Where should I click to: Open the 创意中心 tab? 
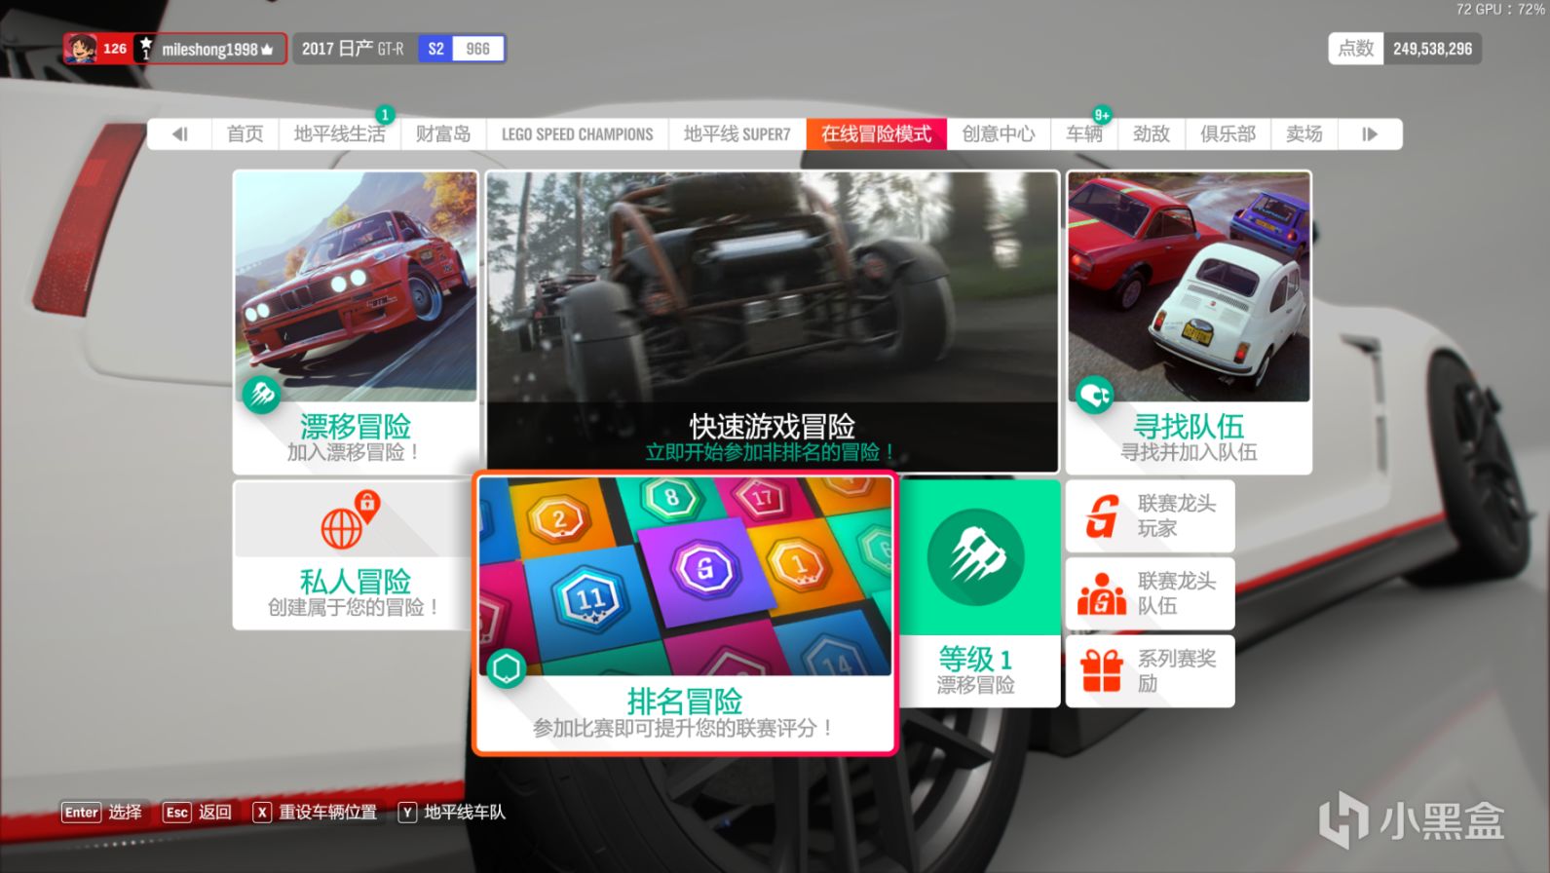click(x=999, y=134)
